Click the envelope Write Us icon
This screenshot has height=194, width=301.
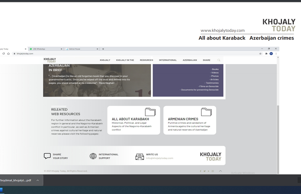pos(140,157)
